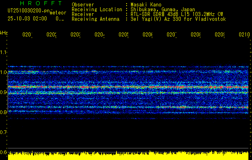
Task: Click the 0206 time marker
Action: [x=147, y=34]
